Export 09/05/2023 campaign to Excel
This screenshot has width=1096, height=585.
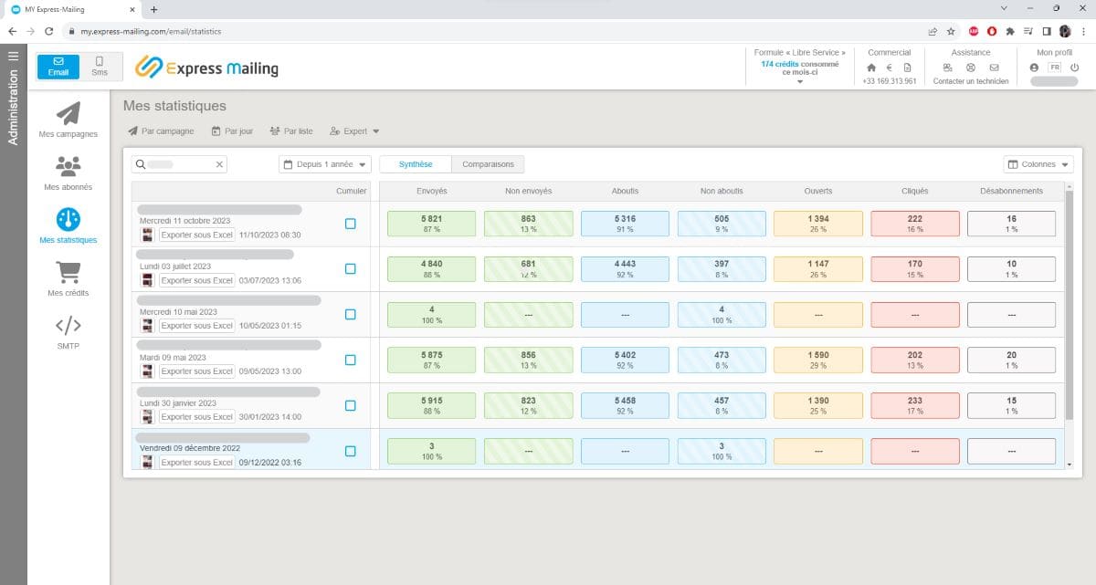point(196,371)
